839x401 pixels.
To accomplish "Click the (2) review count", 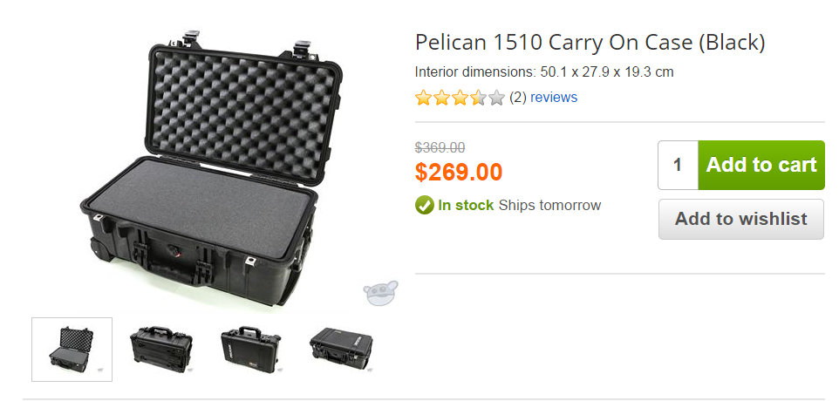I will [518, 98].
